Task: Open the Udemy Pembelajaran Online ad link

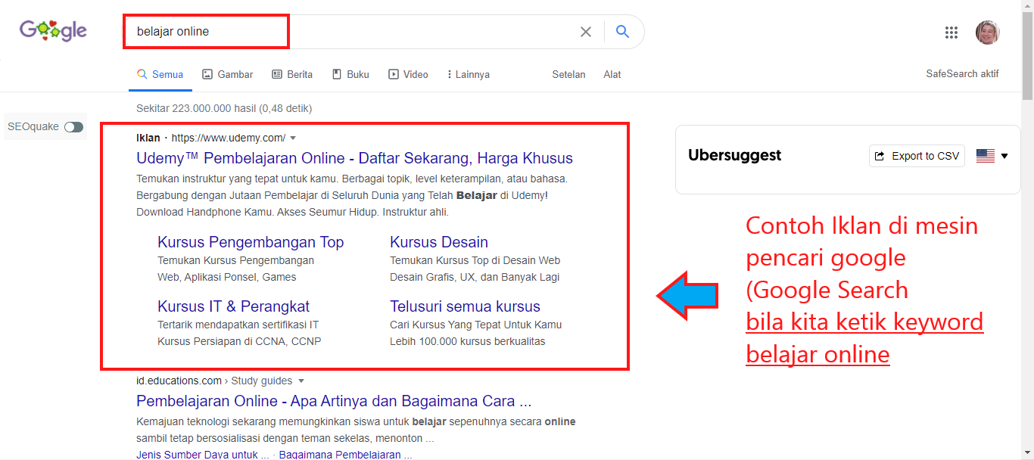Action: tap(353, 158)
